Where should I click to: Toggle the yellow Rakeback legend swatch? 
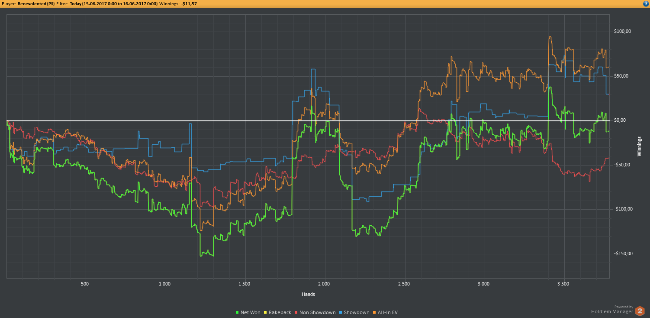pyautogui.click(x=265, y=312)
